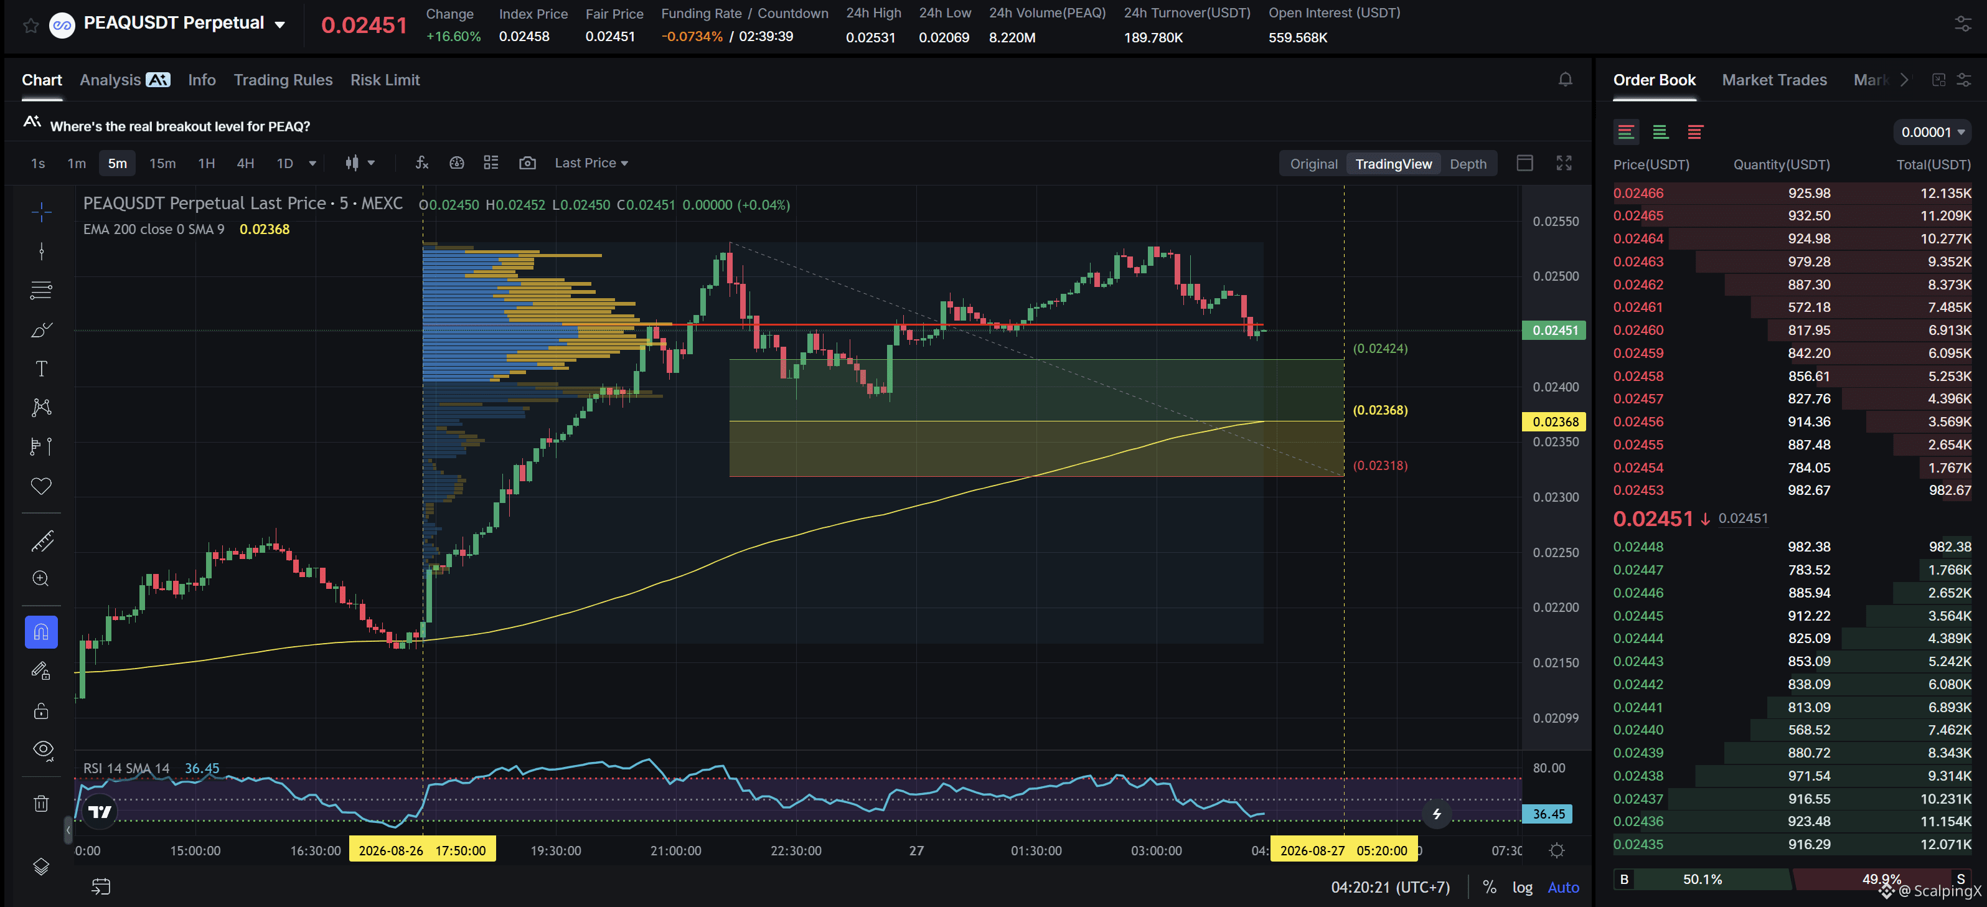Click the TradingView logo badge
The width and height of the screenshot is (1987, 907).
100,811
